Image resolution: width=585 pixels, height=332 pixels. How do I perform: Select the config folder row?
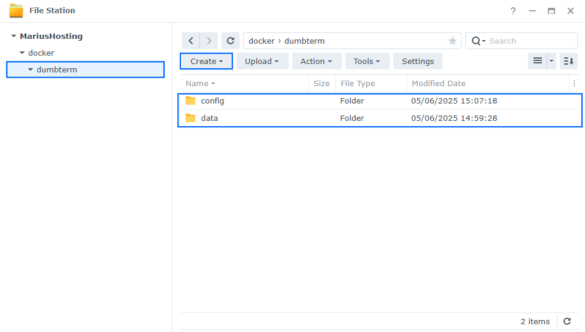(380, 100)
